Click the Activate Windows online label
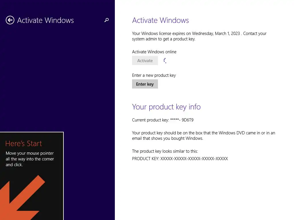294x220 pixels. [x=154, y=52]
